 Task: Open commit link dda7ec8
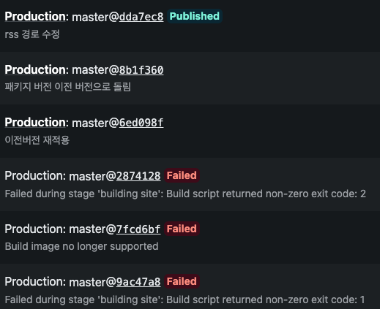coord(141,17)
